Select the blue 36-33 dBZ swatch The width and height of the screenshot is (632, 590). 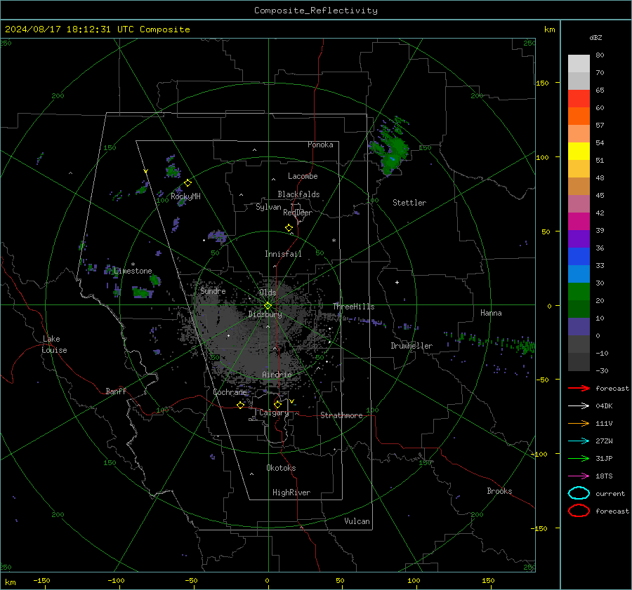(x=579, y=257)
